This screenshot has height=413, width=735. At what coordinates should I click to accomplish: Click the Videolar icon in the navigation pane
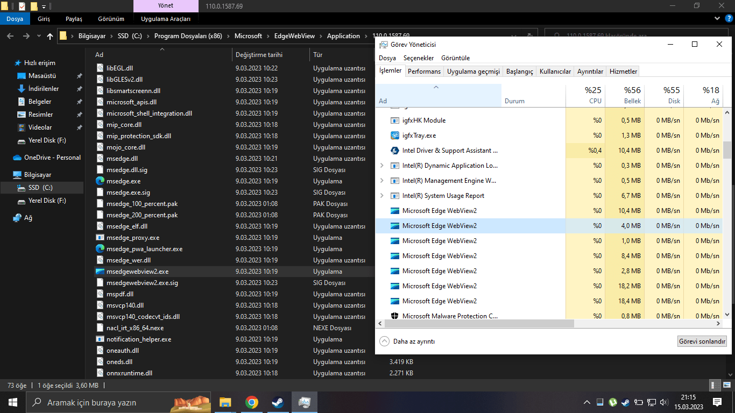click(22, 127)
